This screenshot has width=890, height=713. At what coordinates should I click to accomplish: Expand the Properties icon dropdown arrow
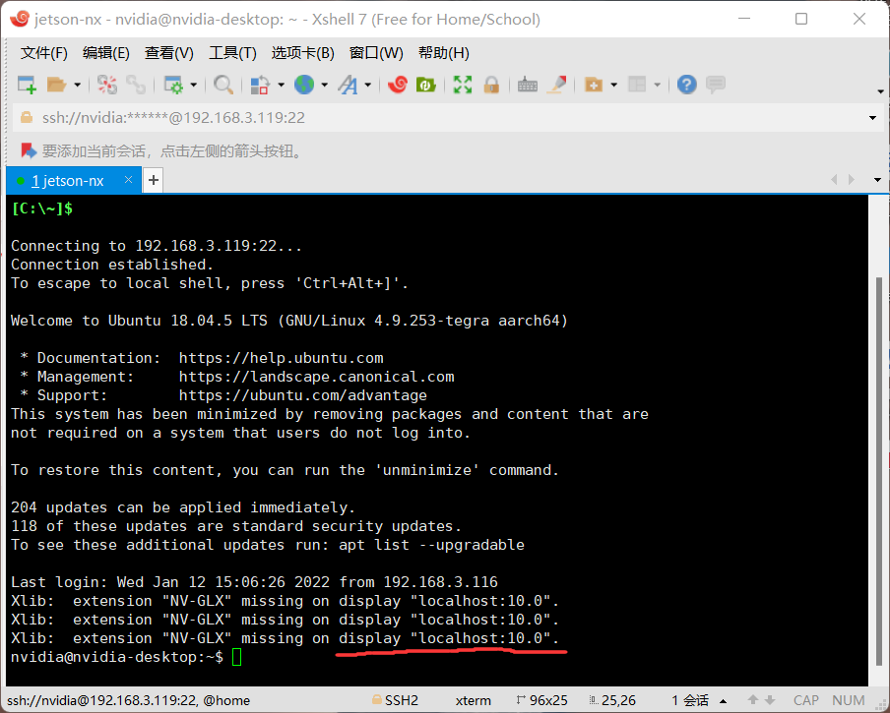[194, 85]
